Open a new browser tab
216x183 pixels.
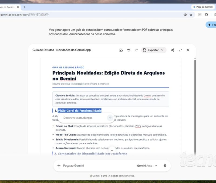click(x=24, y=7)
